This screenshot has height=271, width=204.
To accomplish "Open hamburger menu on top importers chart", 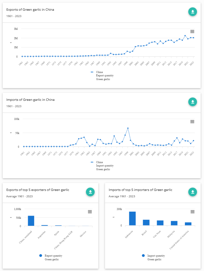I will pyautogui.click(x=192, y=211).
